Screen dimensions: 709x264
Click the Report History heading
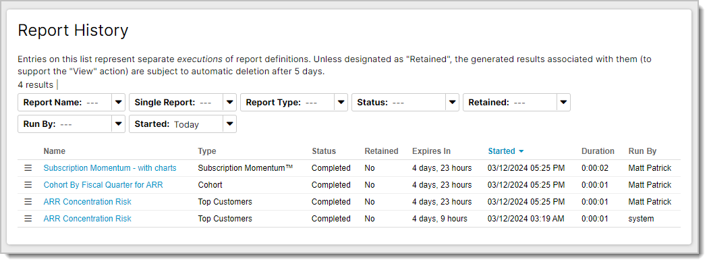click(73, 30)
